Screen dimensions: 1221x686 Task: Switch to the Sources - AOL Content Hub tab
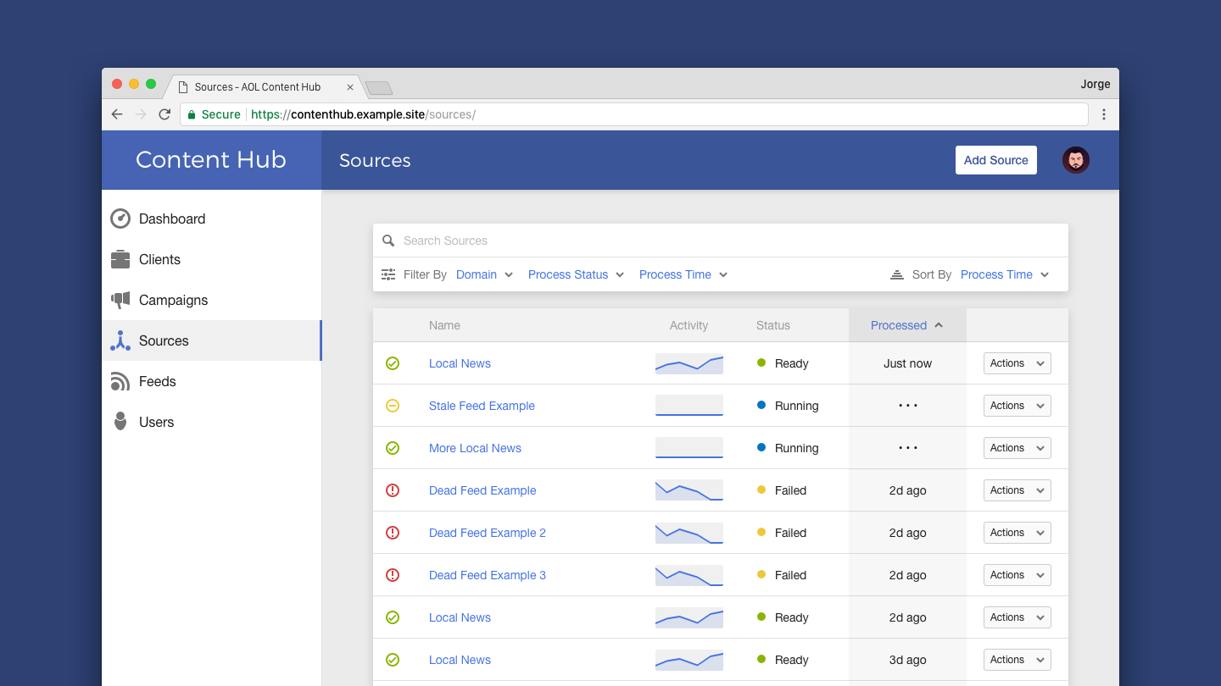point(258,86)
